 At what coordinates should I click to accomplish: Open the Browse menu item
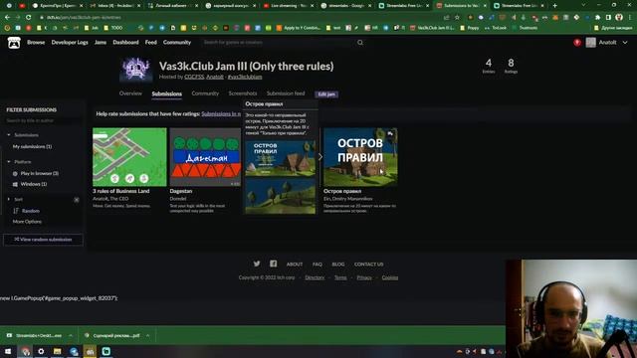point(36,42)
